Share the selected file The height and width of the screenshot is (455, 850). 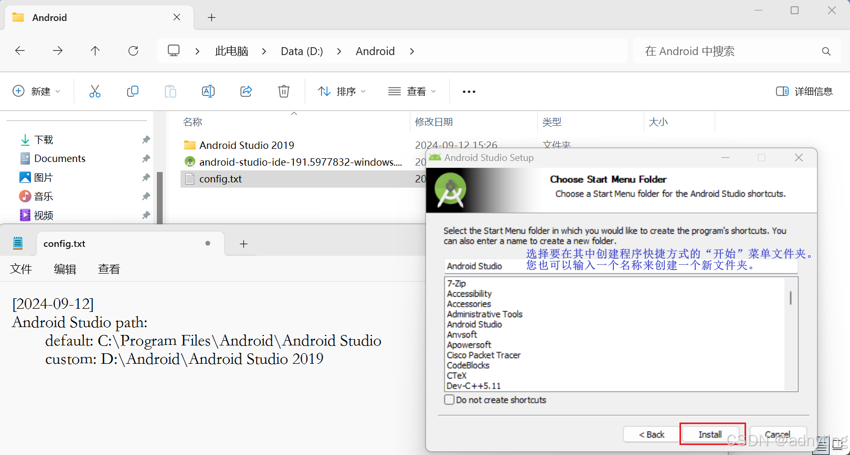(246, 91)
